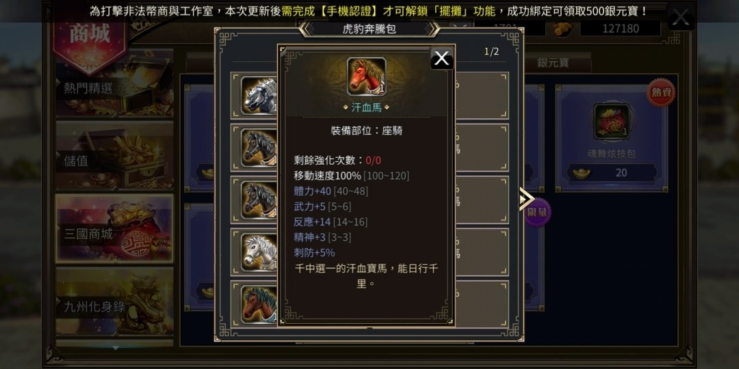Tap the 汗血馬 red horse icon
Image resolution: width=739 pixels, height=369 pixels.
367,77
